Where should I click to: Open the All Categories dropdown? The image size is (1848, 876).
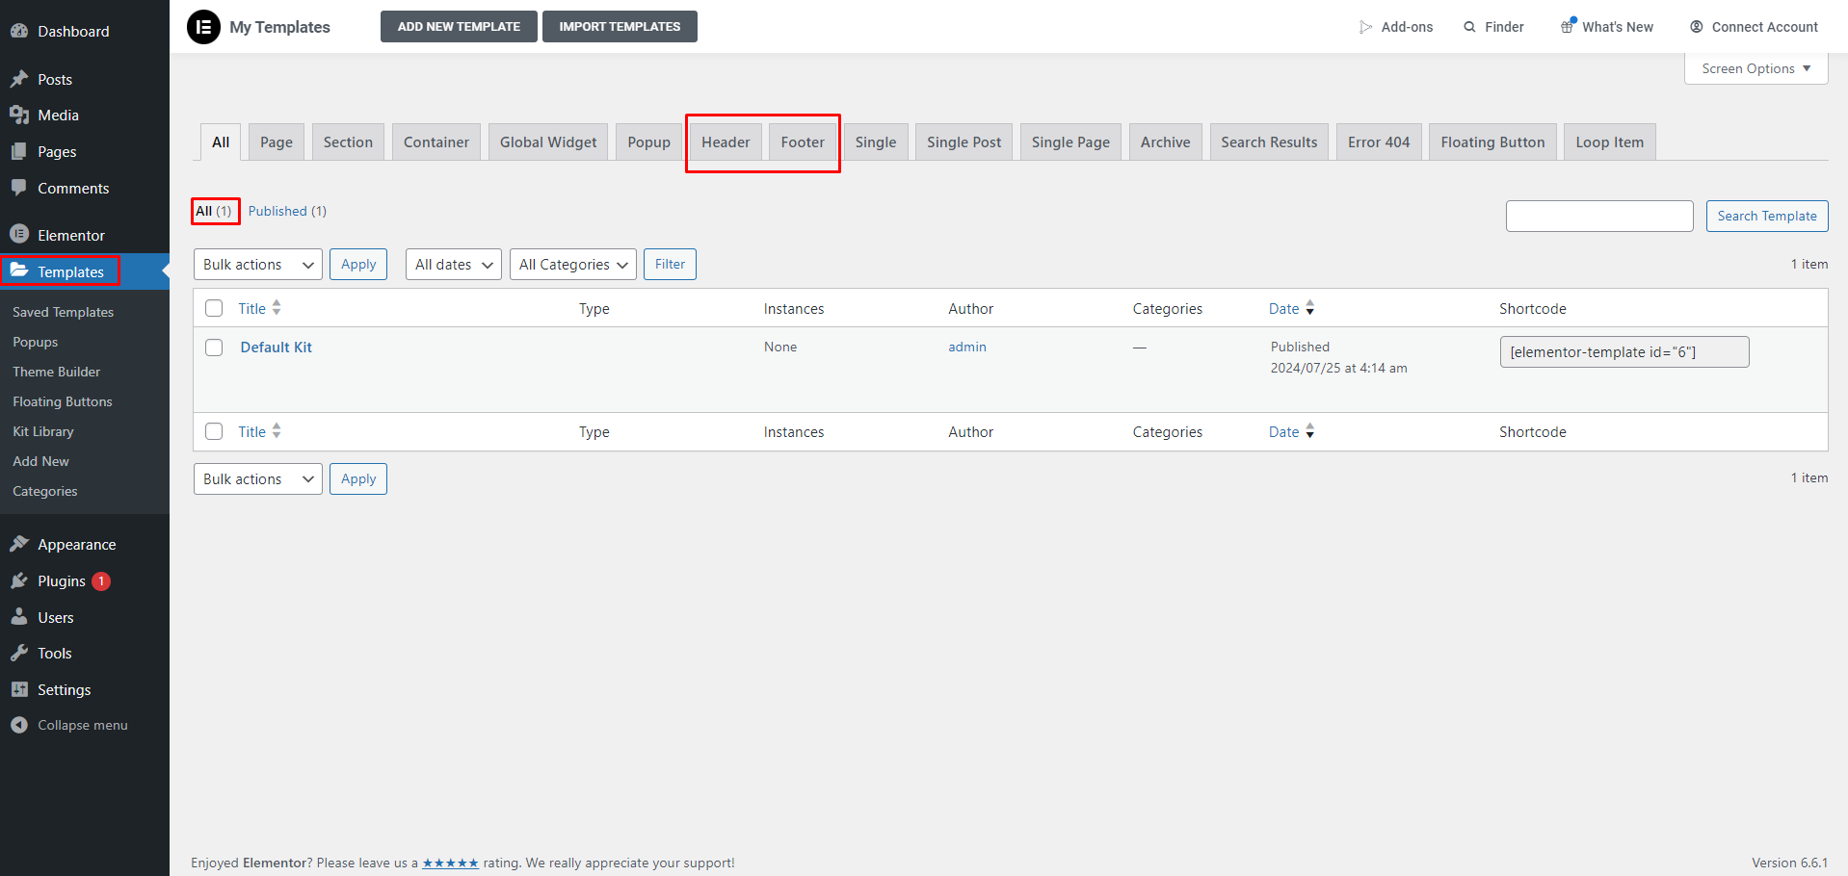coord(572,265)
